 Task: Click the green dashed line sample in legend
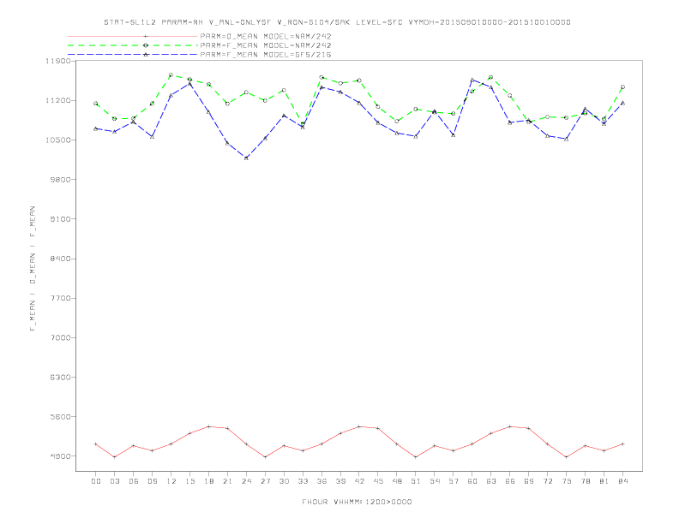point(133,45)
